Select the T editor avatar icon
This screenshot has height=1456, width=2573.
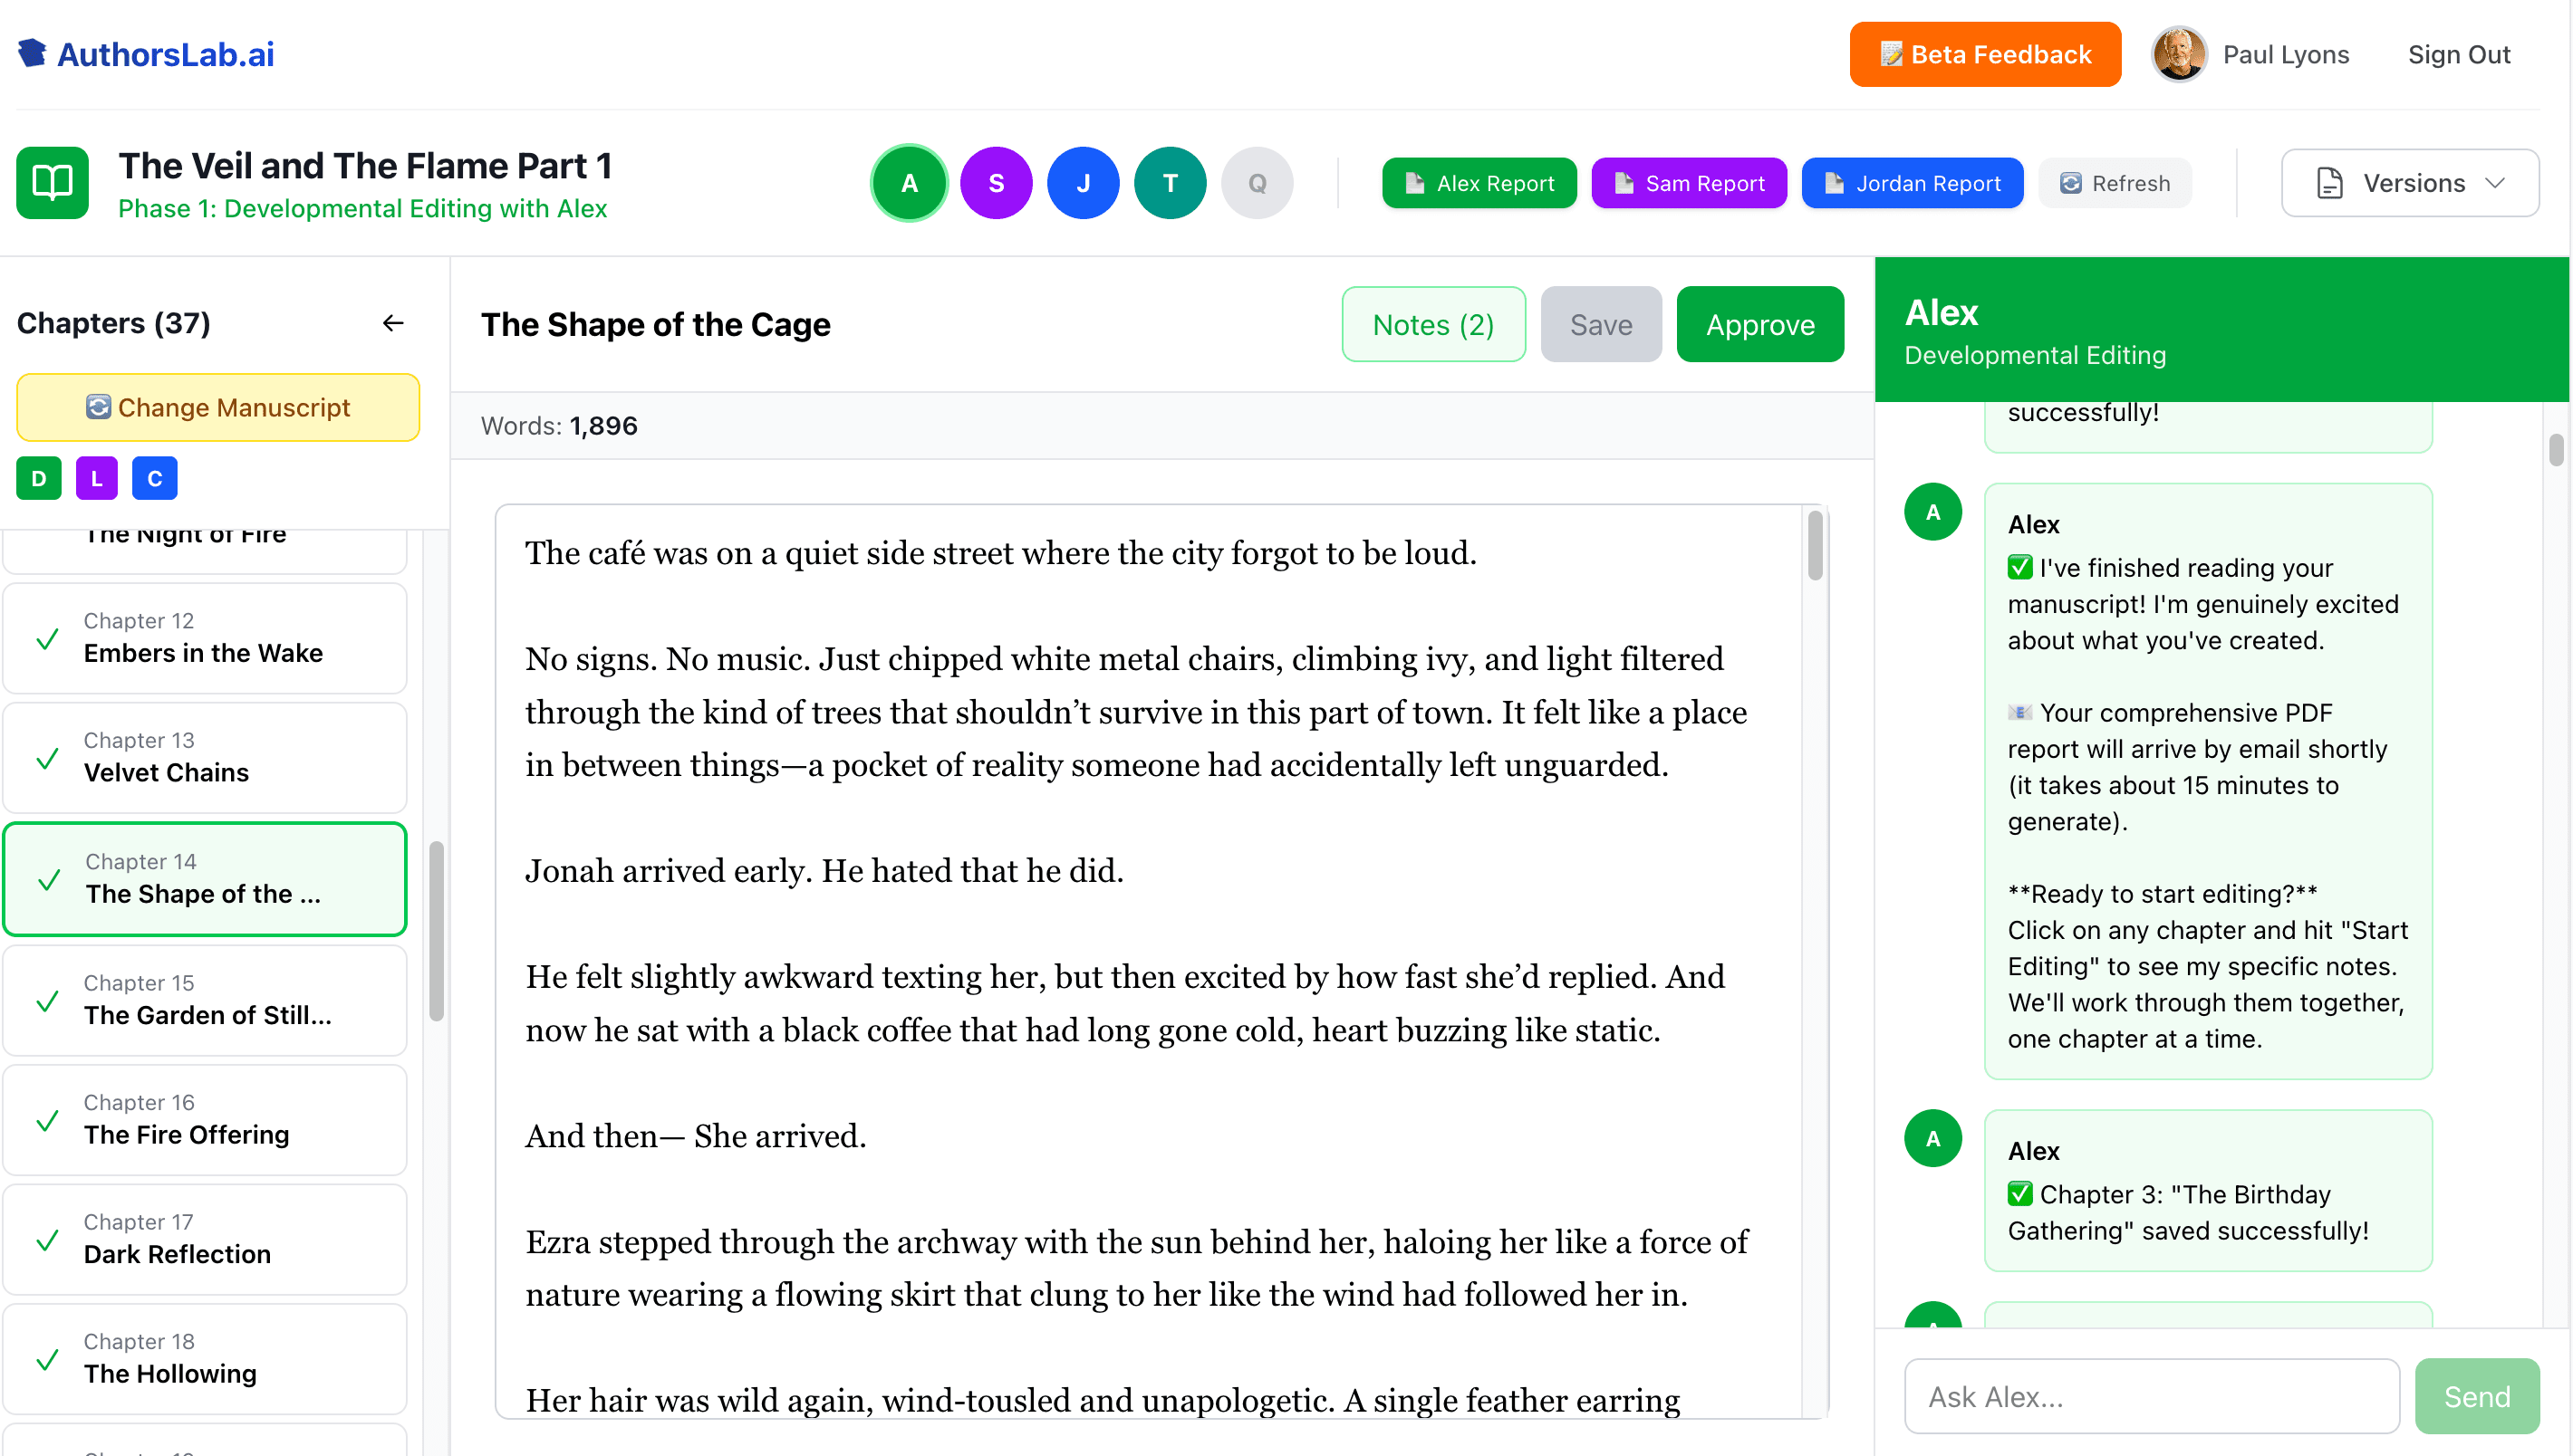(x=1170, y=182)
